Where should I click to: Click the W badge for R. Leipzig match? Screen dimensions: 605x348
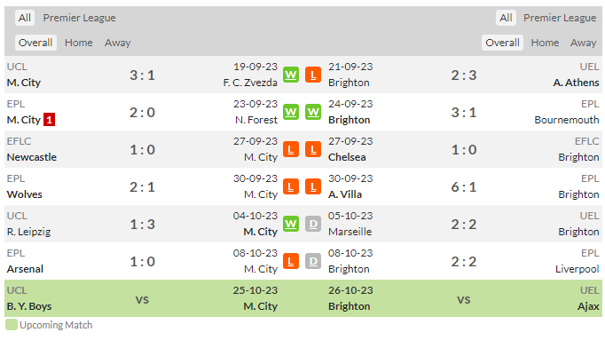(291, 224)
